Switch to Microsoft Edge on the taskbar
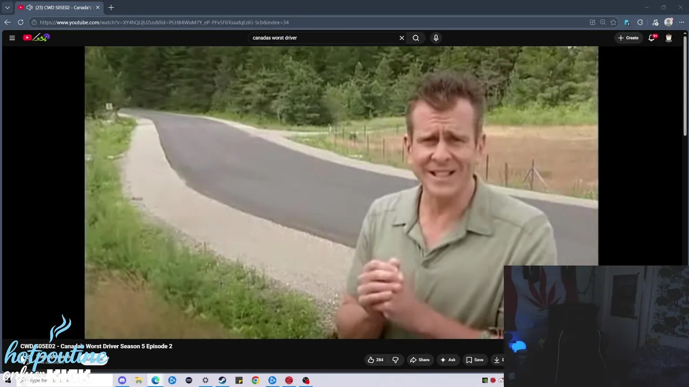689x387 pixels. (156, 381)
